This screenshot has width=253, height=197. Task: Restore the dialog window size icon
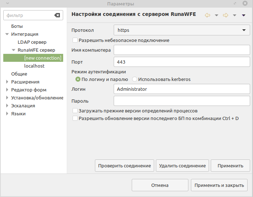(235, 3)
